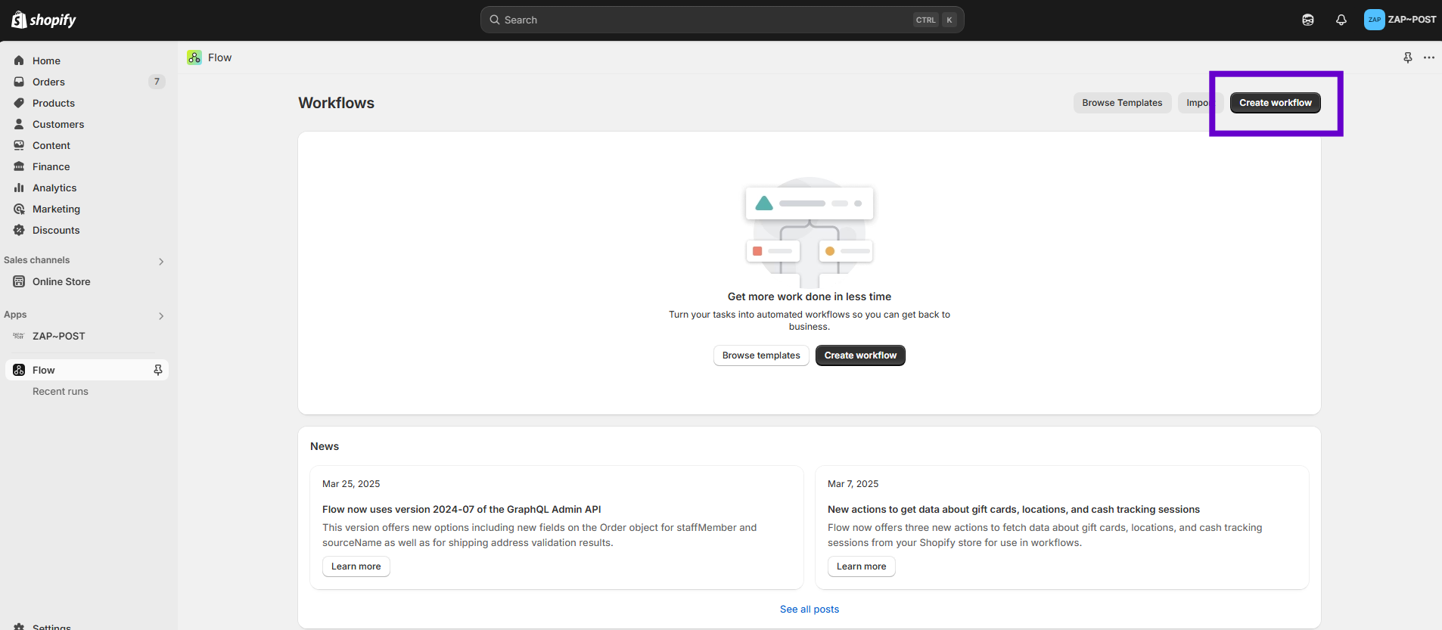Viewport: 1442px width, 630px height.
Task: Click the Shopify logo in top bar
Action: 44,20
